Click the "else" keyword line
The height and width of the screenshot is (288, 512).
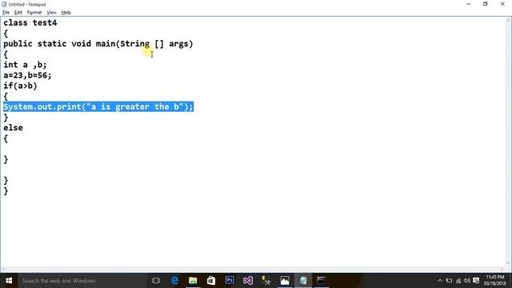13,128
